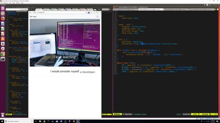Screen dimensions: 220x123
Task: Open the Files manager in the Ubuntu launcher
Action: pyautogui.click(x=3, y=14)
